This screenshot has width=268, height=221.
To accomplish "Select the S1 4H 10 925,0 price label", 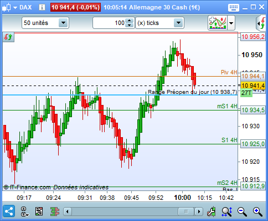I will [x=253, y=144].
